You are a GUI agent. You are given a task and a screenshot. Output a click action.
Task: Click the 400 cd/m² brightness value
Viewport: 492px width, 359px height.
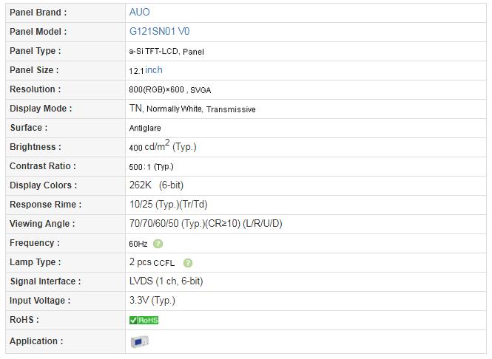point(163,146)
